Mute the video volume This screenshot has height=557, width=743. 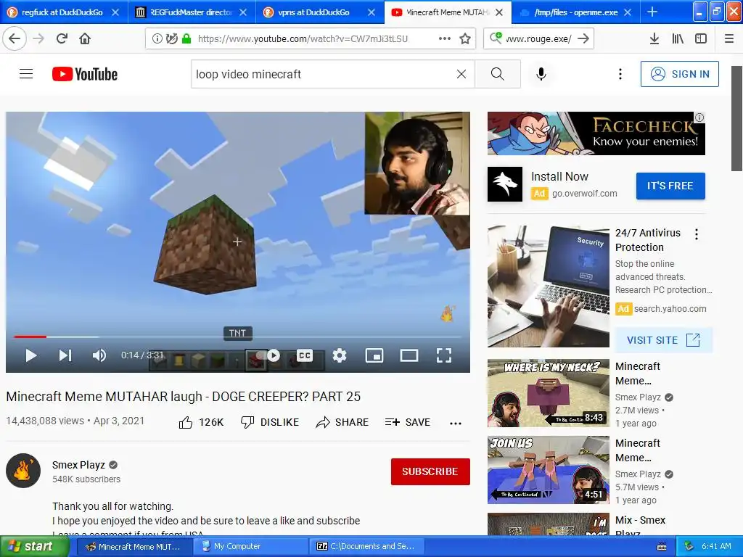[99, 355]
